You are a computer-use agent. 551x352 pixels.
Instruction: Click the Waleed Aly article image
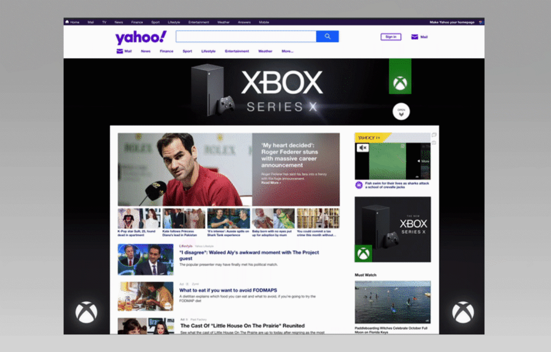146,260
